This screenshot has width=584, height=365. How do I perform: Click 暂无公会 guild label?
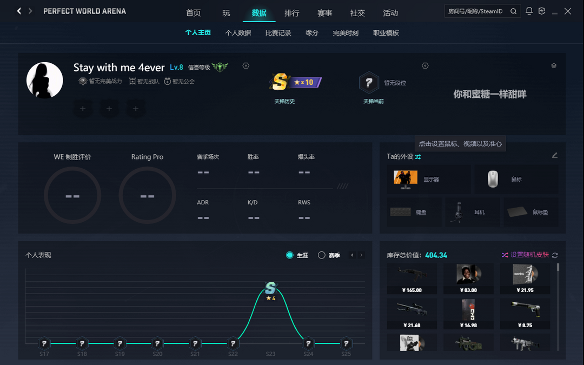coord(180,81)
